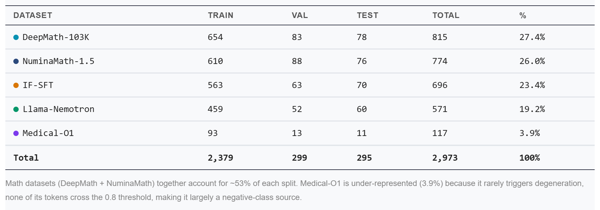Click the Total row label
Viewport: 600px width, 210px height.
[26, 158]
